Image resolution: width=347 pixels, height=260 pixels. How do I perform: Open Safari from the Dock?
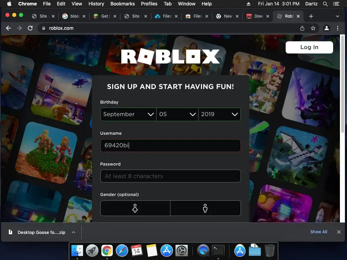click(122, 251)
